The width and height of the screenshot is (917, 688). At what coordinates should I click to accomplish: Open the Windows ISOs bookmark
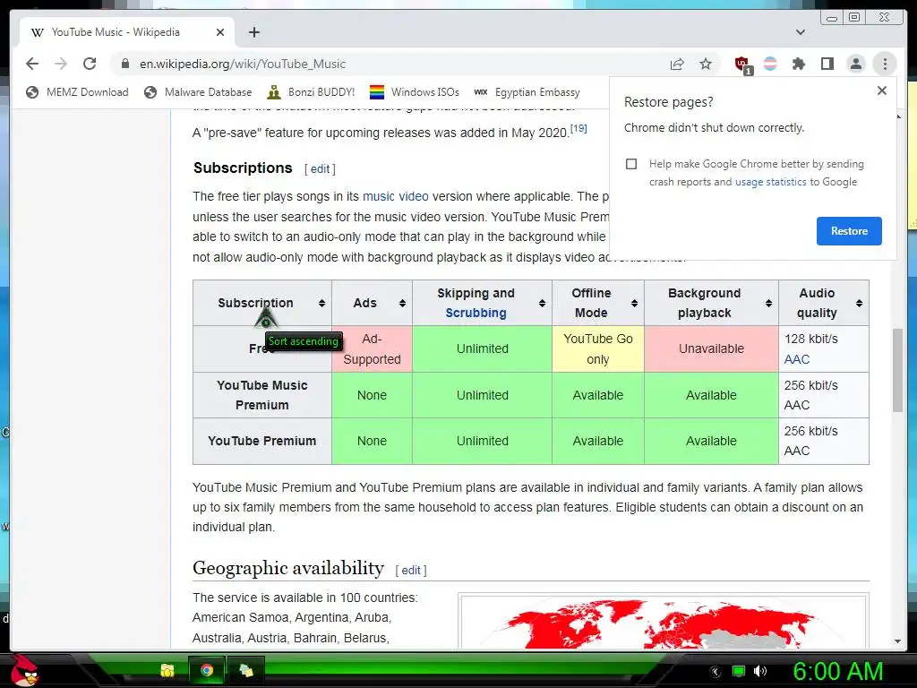(415, 92)
